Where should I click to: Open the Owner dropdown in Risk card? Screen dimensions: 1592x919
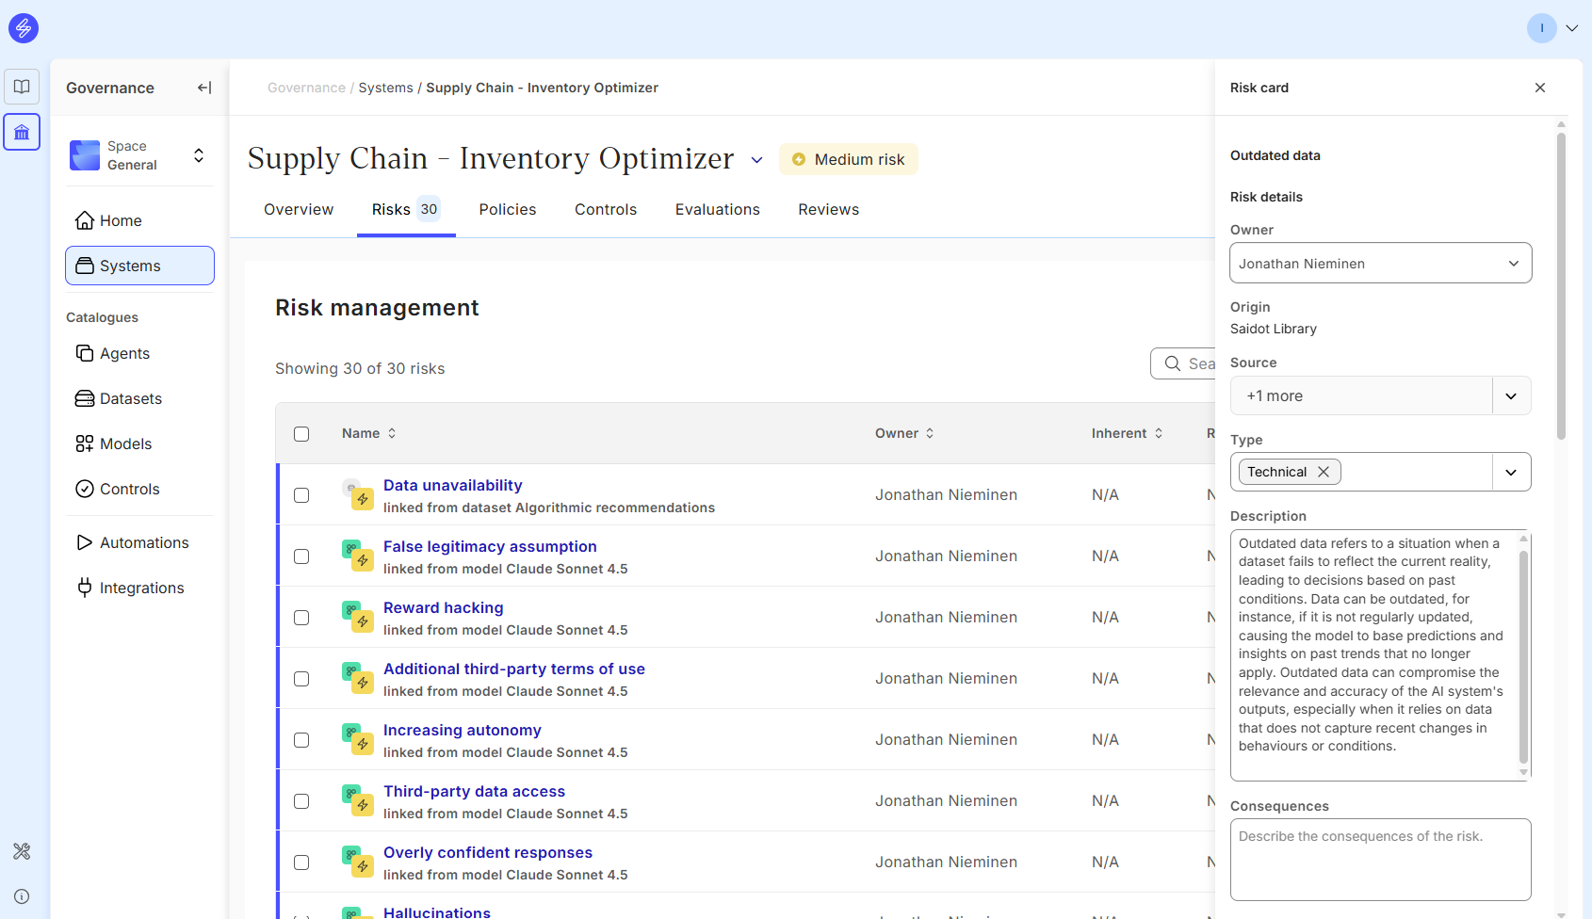tap(1380, 264)
